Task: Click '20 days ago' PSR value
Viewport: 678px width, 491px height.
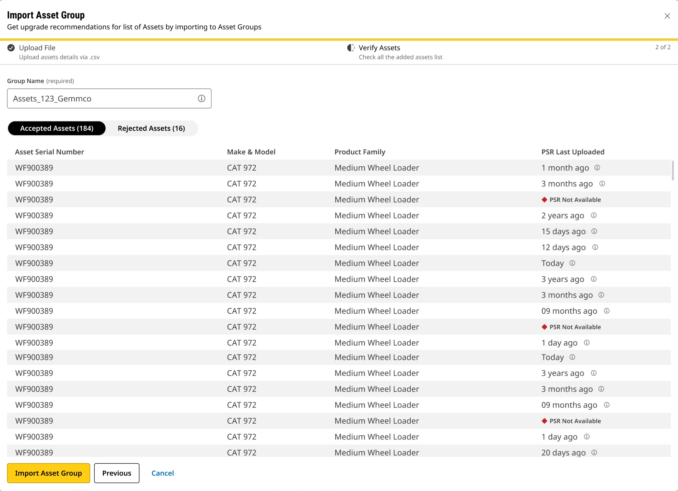Action: [563, 453]
